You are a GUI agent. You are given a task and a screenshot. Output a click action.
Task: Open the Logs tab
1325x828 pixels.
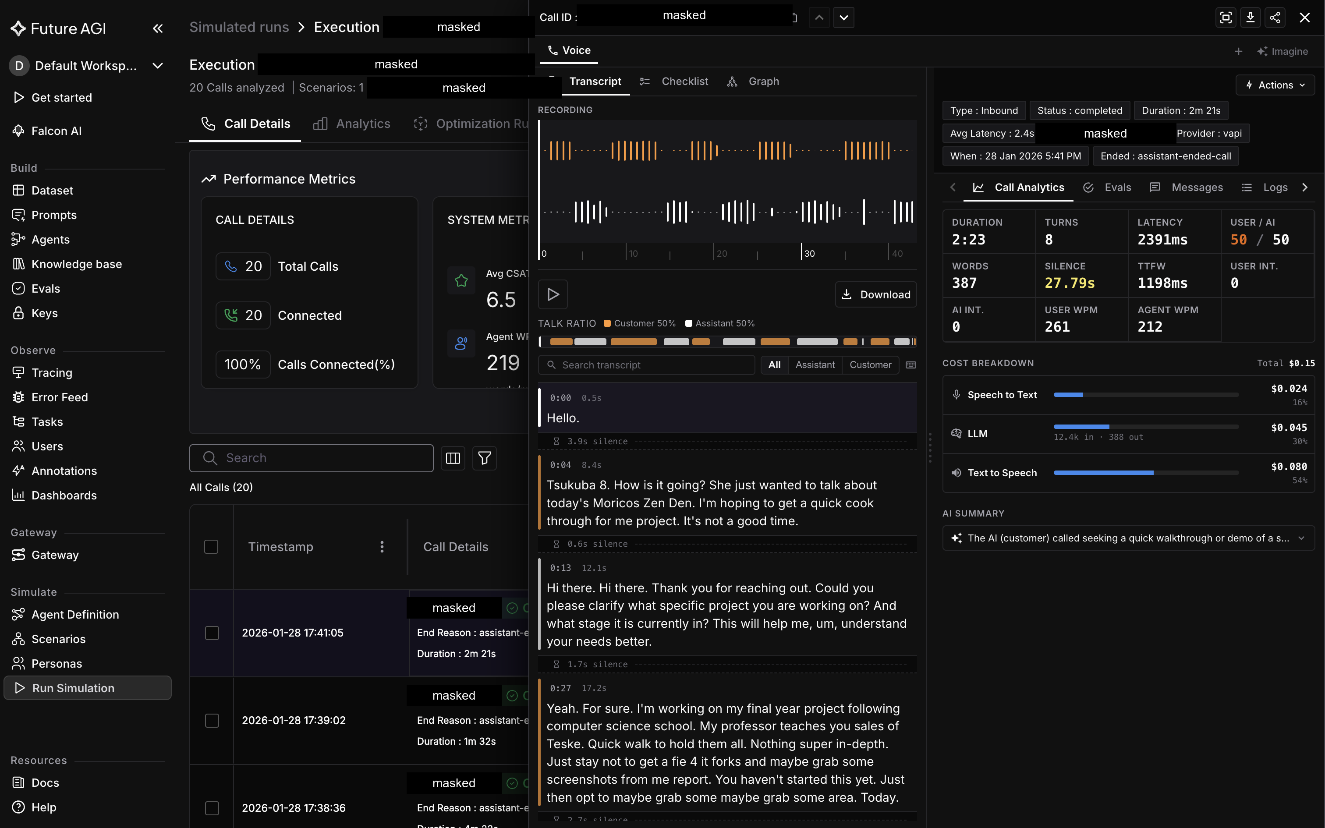(1265, 188)
